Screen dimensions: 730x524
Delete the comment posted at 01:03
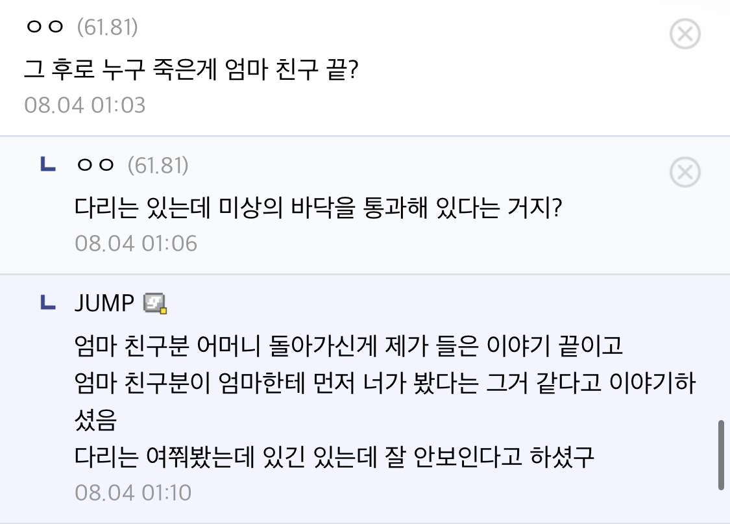[685, 34]
